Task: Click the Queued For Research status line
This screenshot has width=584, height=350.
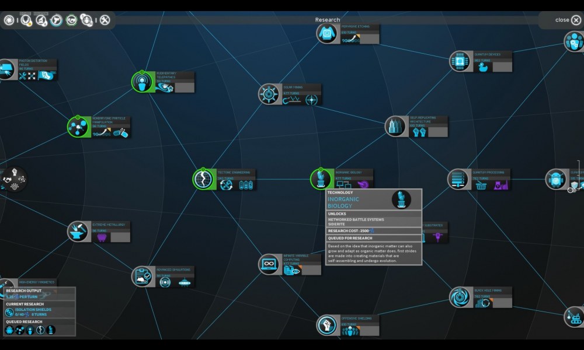Action: coord(350,238)
